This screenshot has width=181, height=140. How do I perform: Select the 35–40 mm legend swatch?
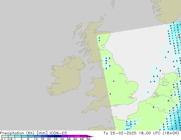[x=71, y=136]
